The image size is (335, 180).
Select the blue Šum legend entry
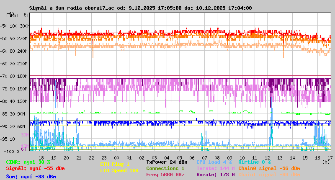coord(31,177)
